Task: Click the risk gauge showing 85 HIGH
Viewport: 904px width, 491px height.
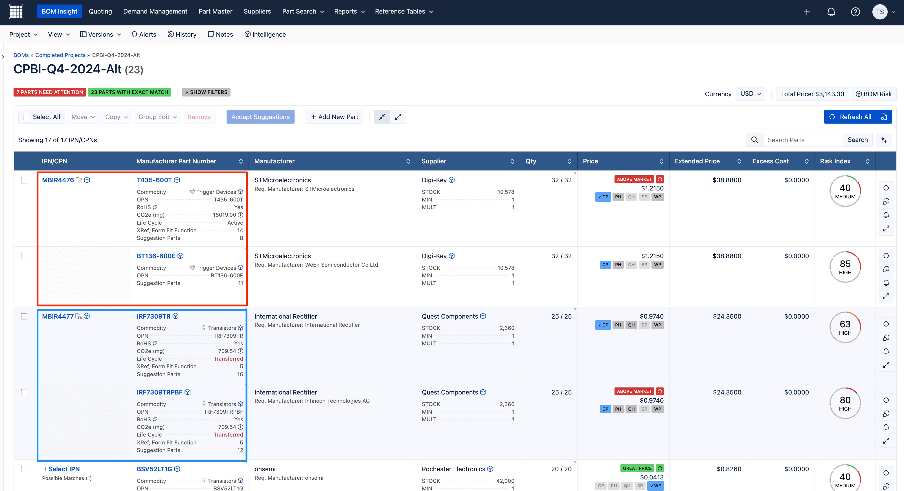Action: (845, 267)
